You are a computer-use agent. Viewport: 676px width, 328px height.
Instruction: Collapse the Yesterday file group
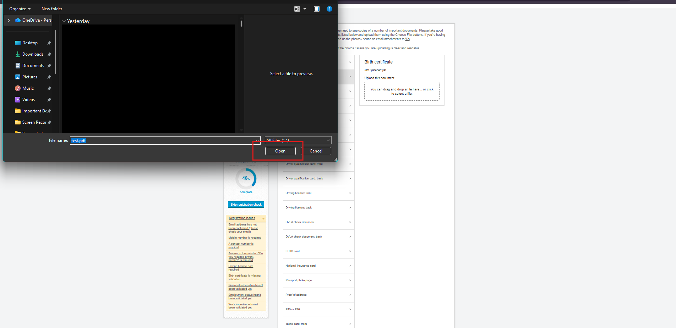(63, 21)
